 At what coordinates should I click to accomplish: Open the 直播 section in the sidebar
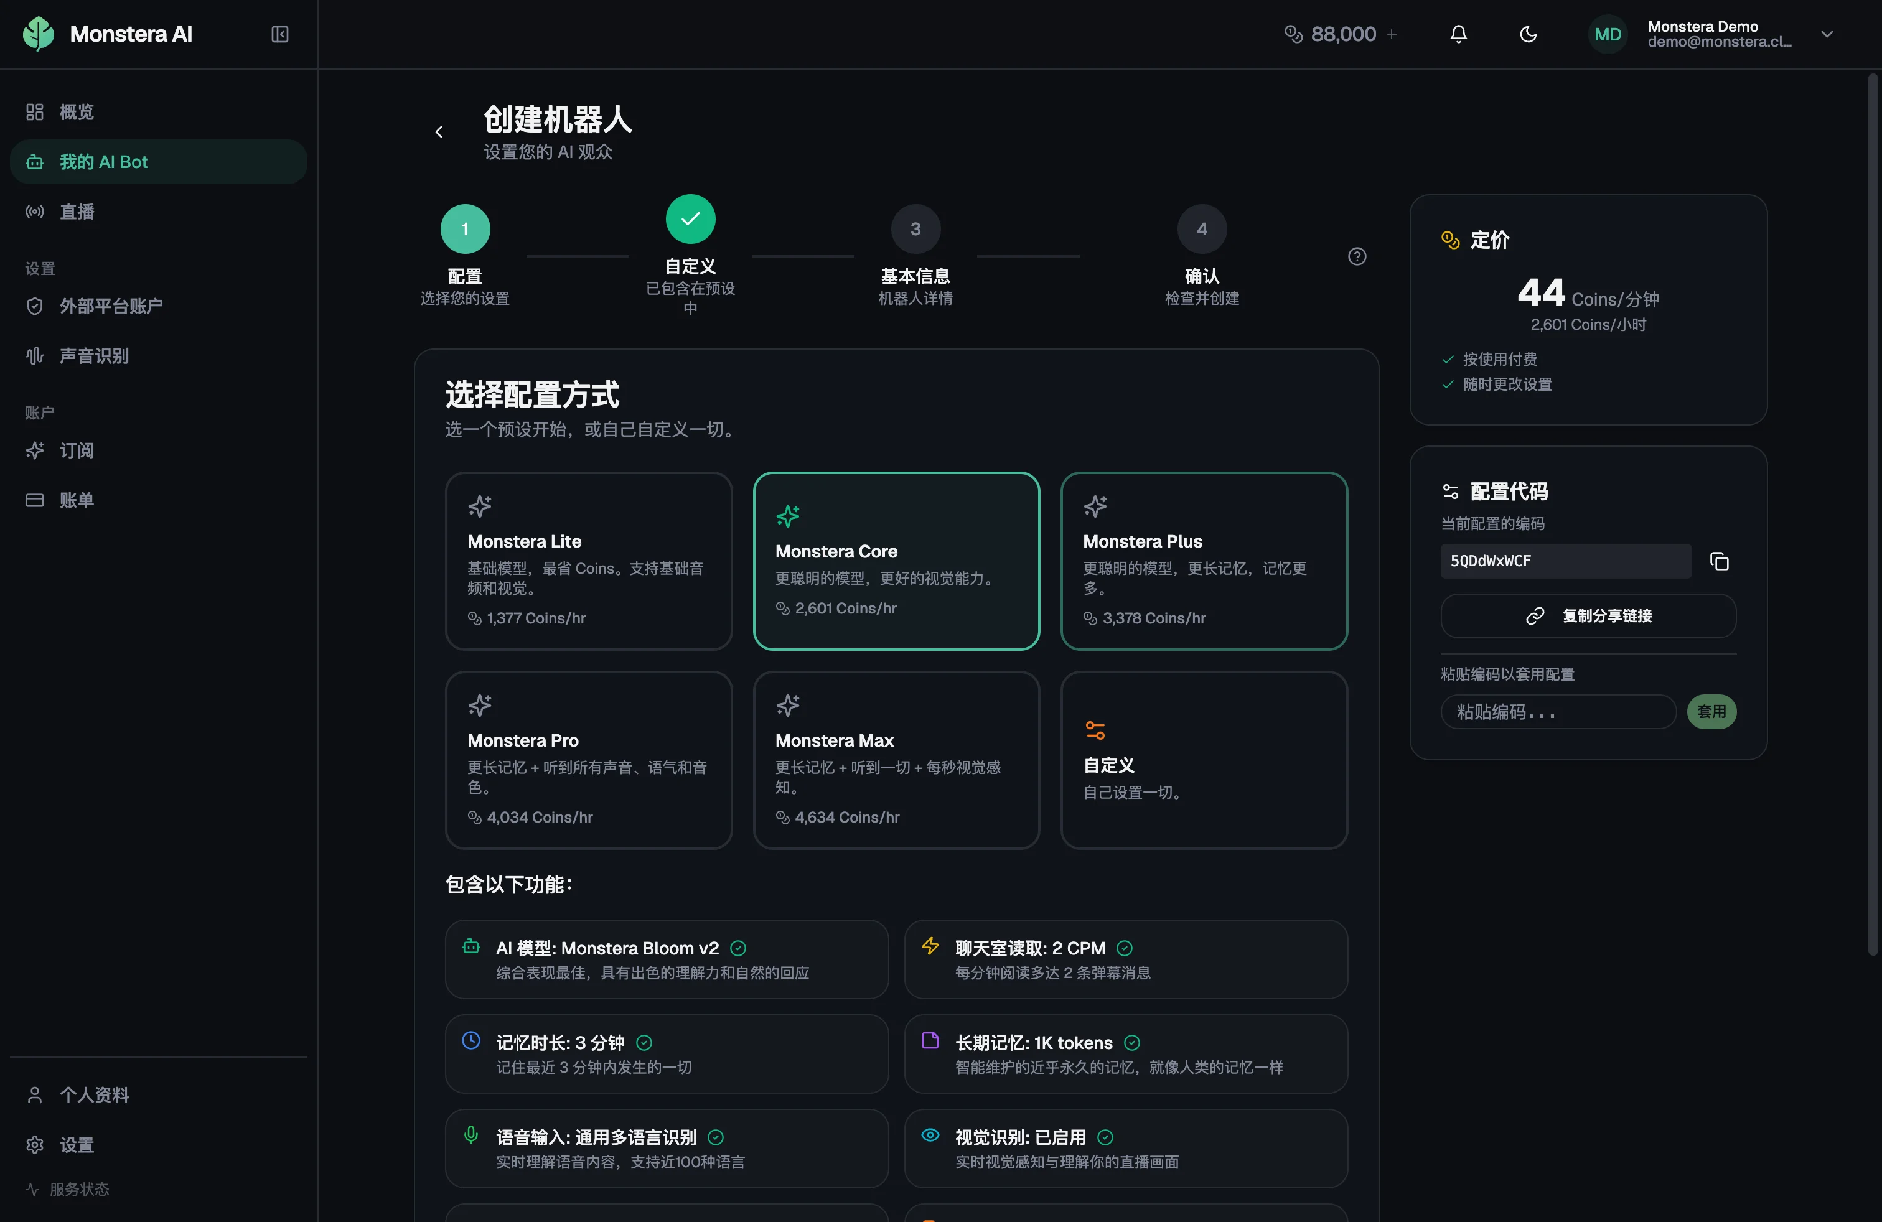pyautogui.click(x=77, y=211)
